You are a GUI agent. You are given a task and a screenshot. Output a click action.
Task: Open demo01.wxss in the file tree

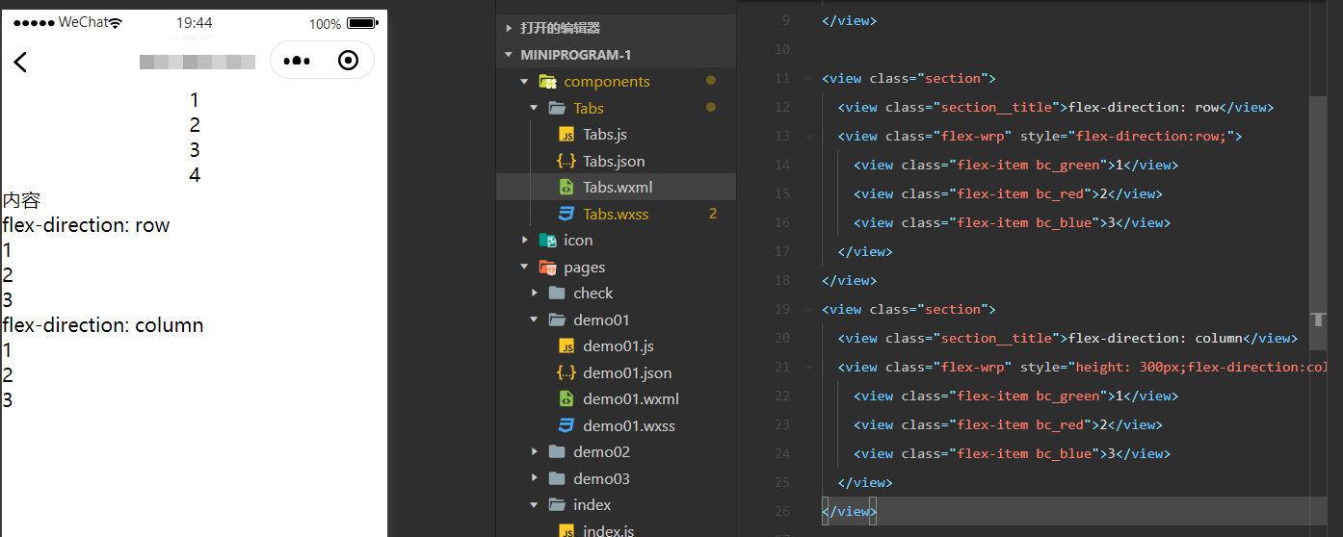pos(628,425)
